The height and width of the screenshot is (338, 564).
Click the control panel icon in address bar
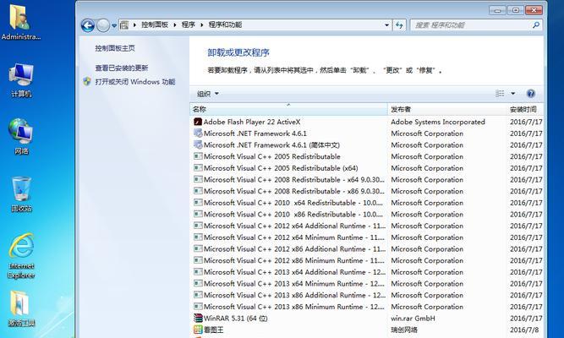pos(124,25)
